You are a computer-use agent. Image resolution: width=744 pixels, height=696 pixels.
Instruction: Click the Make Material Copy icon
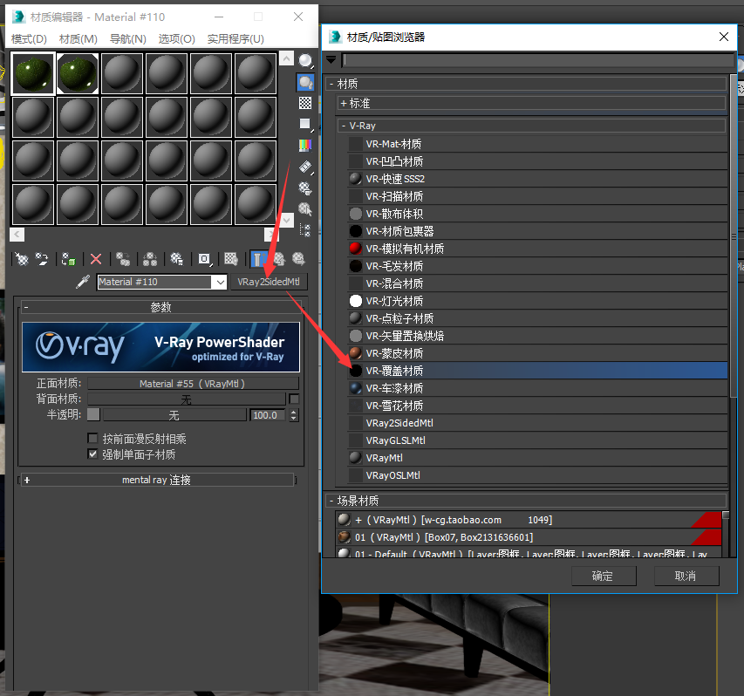[x=123, y=259]
